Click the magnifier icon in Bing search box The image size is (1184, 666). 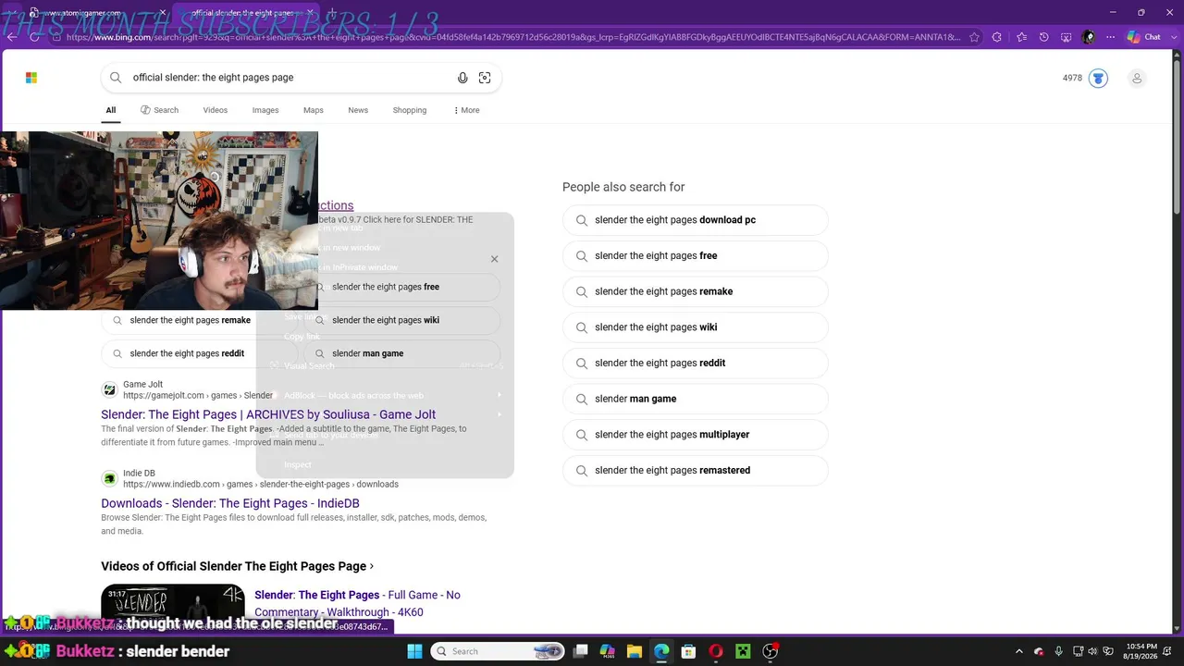point(116,78)
